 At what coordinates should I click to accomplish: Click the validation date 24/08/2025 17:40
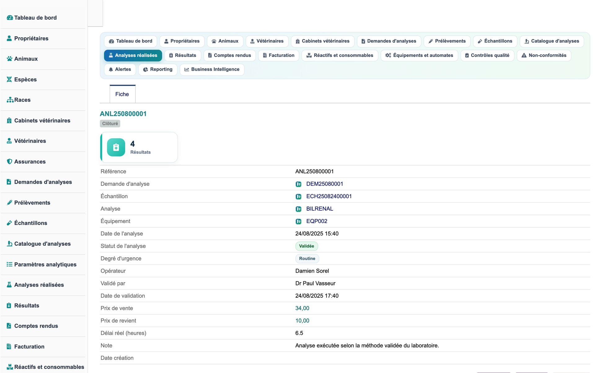coord(317,296)
